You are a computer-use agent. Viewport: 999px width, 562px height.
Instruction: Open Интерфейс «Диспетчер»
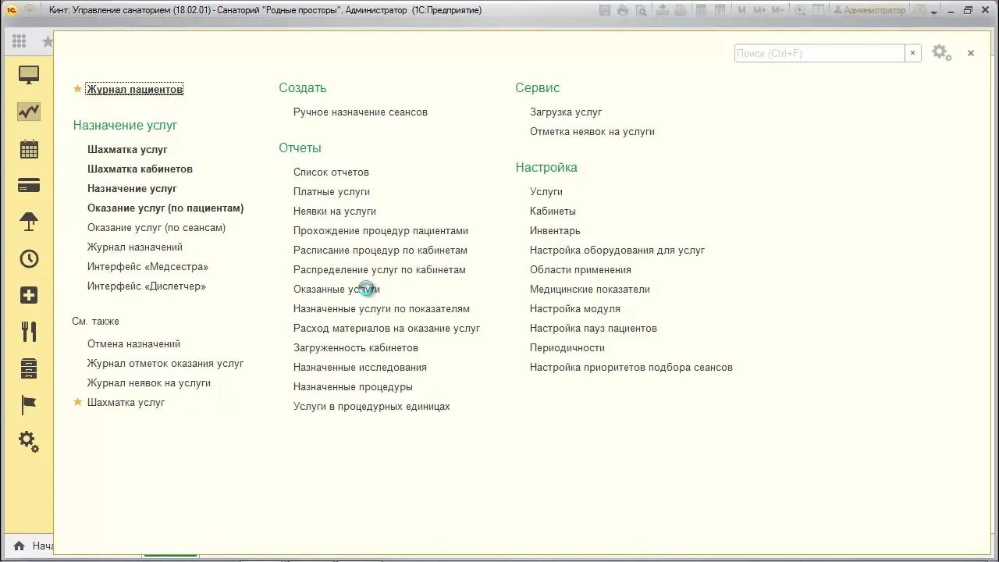(x=147, y=286)
